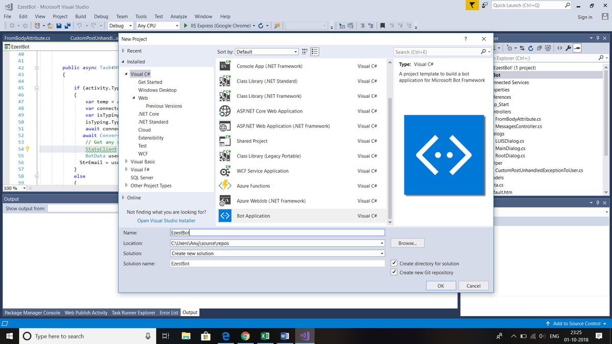Uncheck Create new Git repository

click(x=394, y=272)
